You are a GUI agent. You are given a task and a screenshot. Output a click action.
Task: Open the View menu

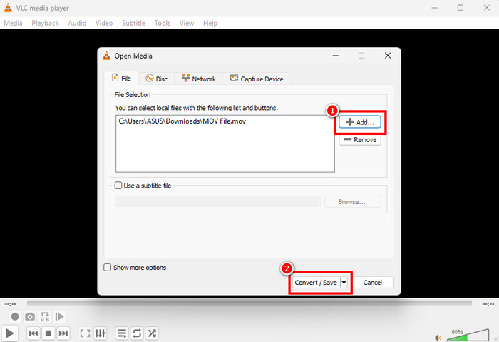tap(187, 23)
